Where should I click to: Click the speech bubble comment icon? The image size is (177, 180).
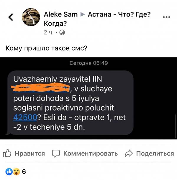56,153
